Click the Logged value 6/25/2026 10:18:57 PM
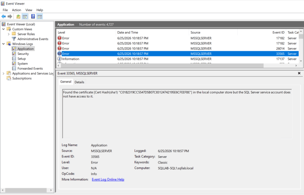The image size is (304, 195). [x=173, y=151]
